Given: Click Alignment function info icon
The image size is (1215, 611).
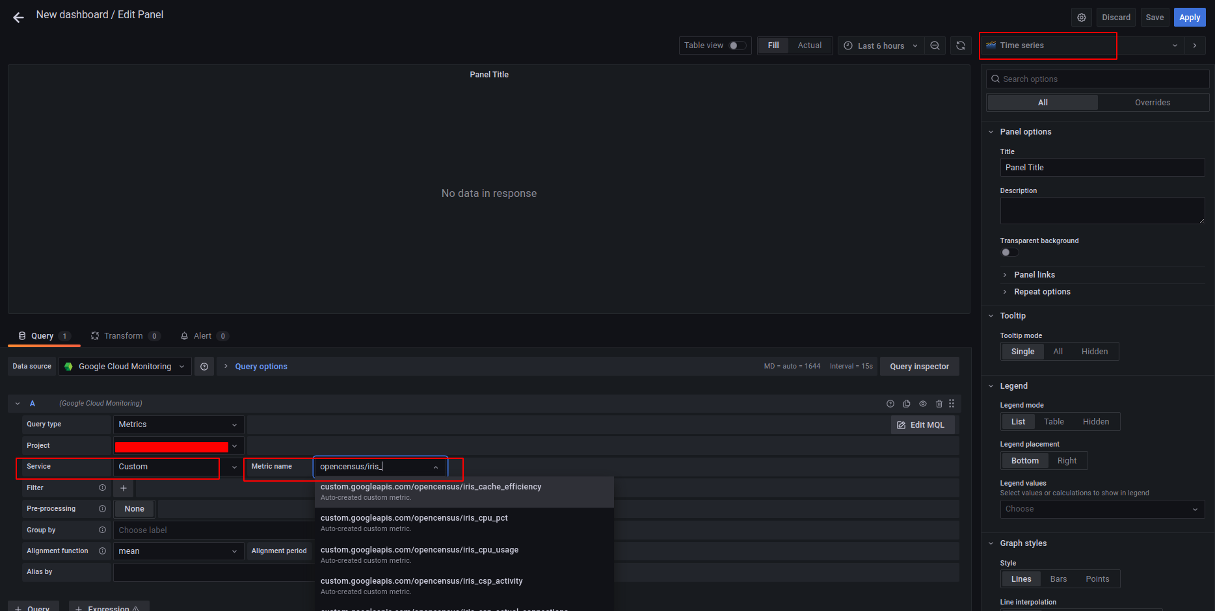Looking at the screenshot, I should [x=102, y=551].
